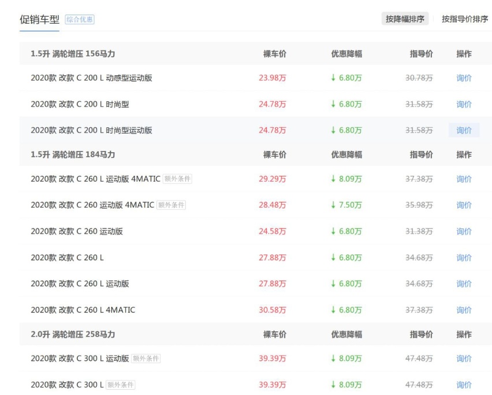Select 2020款 改款 C 260 L 运动版 name
This screenshot has height=395, width=492.
(x=80, y=284)
